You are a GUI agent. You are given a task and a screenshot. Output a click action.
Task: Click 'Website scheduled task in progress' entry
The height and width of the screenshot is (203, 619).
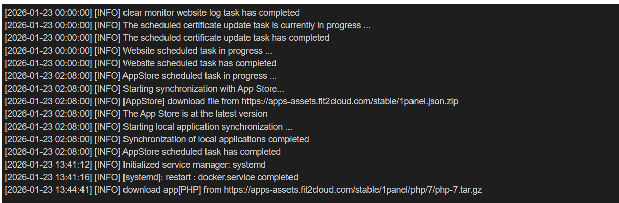[x=197, y=51]
